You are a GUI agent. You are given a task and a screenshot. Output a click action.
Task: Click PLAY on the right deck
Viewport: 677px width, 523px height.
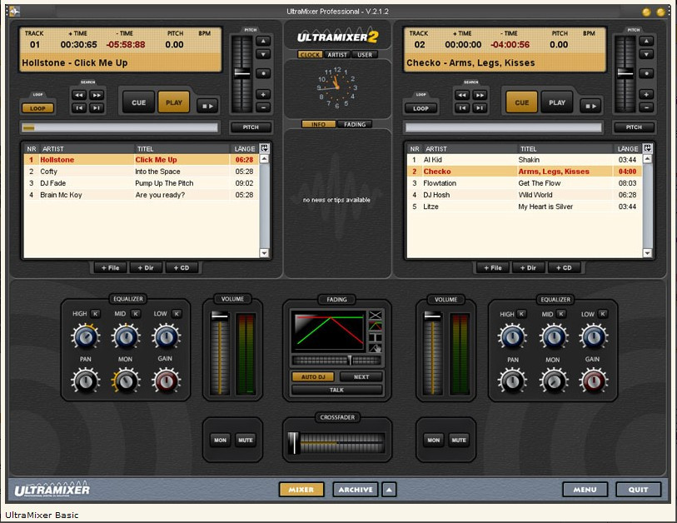pyautogui.click(x=557, y=102)
